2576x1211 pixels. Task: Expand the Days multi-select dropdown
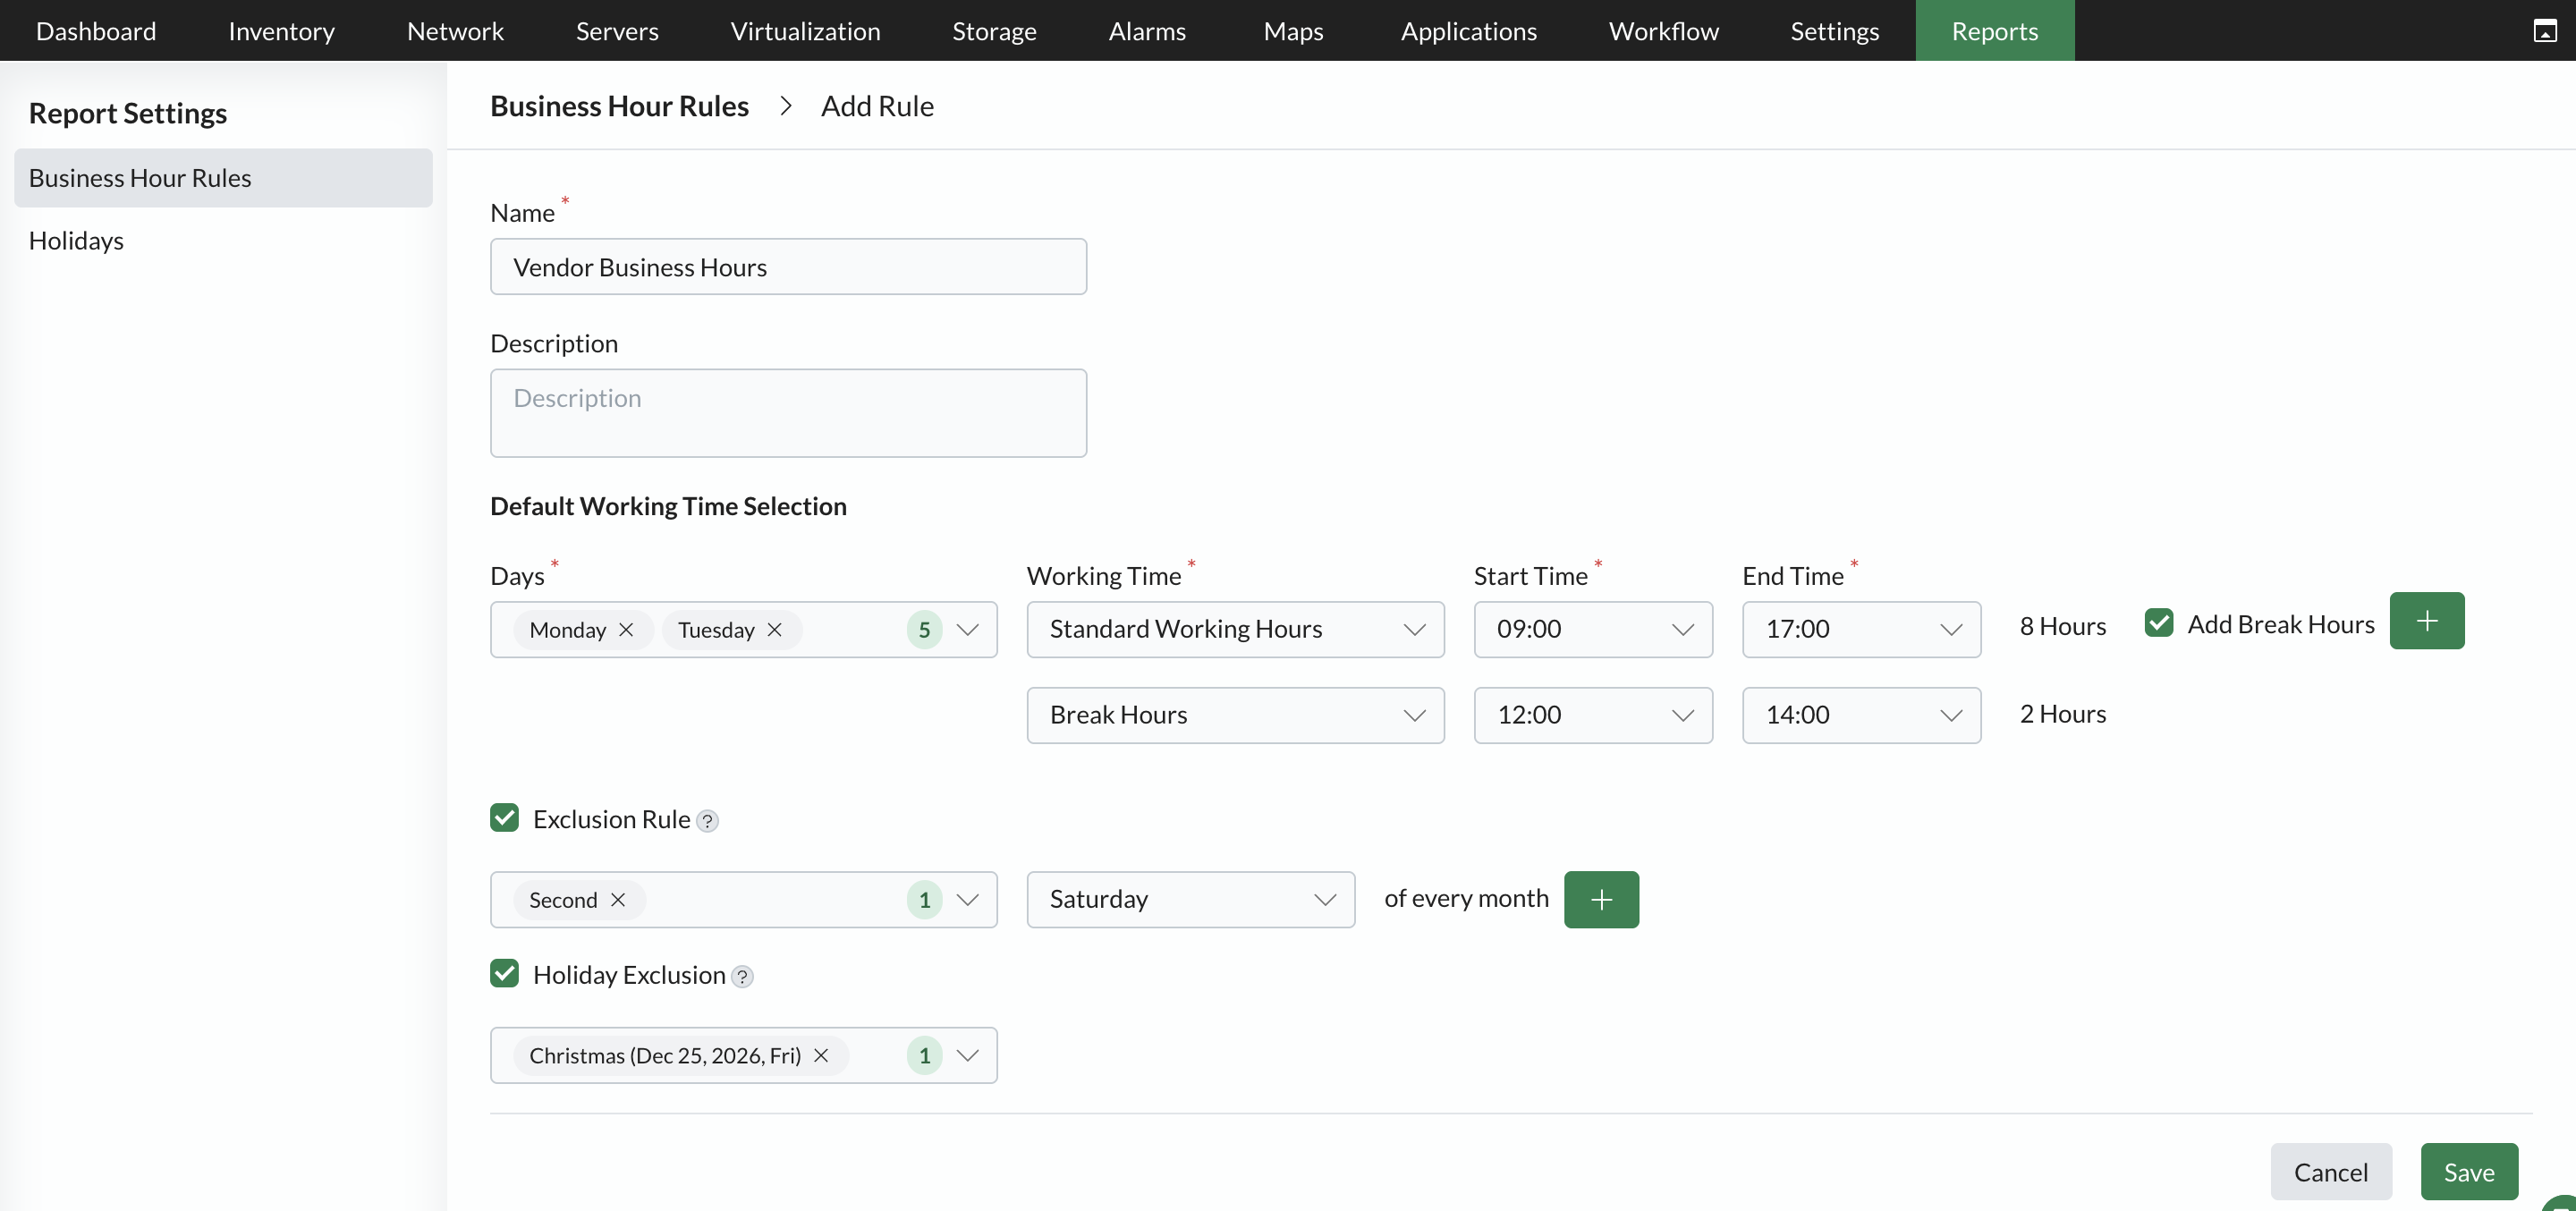(967, 630)
